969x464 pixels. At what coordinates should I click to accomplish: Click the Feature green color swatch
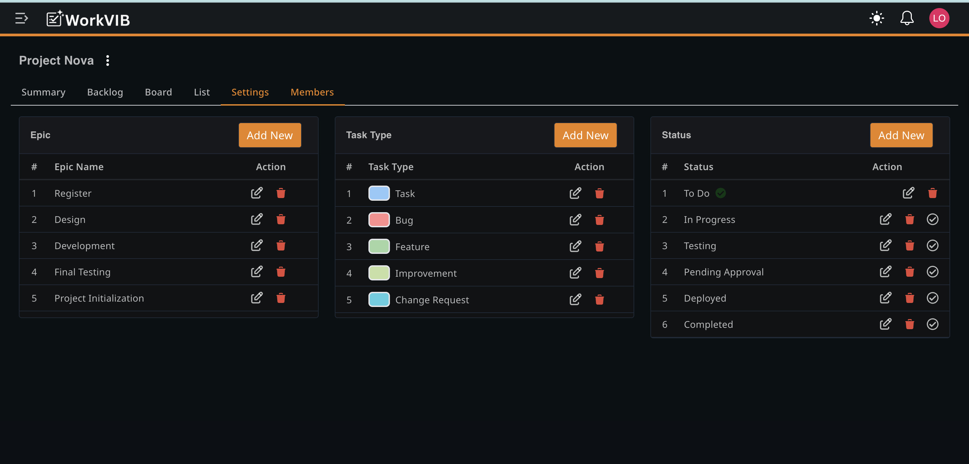coord(379,246)
